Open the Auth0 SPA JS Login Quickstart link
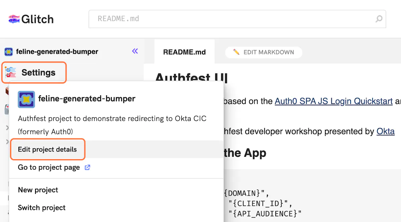 pyautogui.click(x=333, y=101)
